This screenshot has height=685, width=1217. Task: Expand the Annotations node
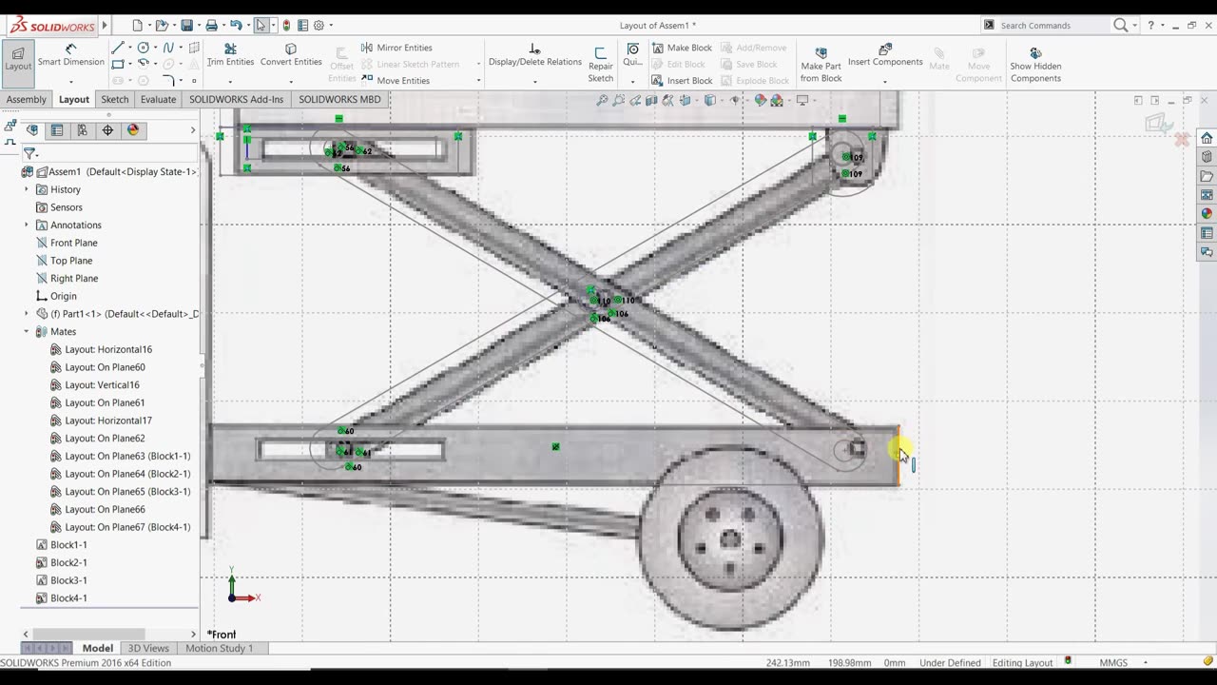pyautogui.click(x=27, y=225)
